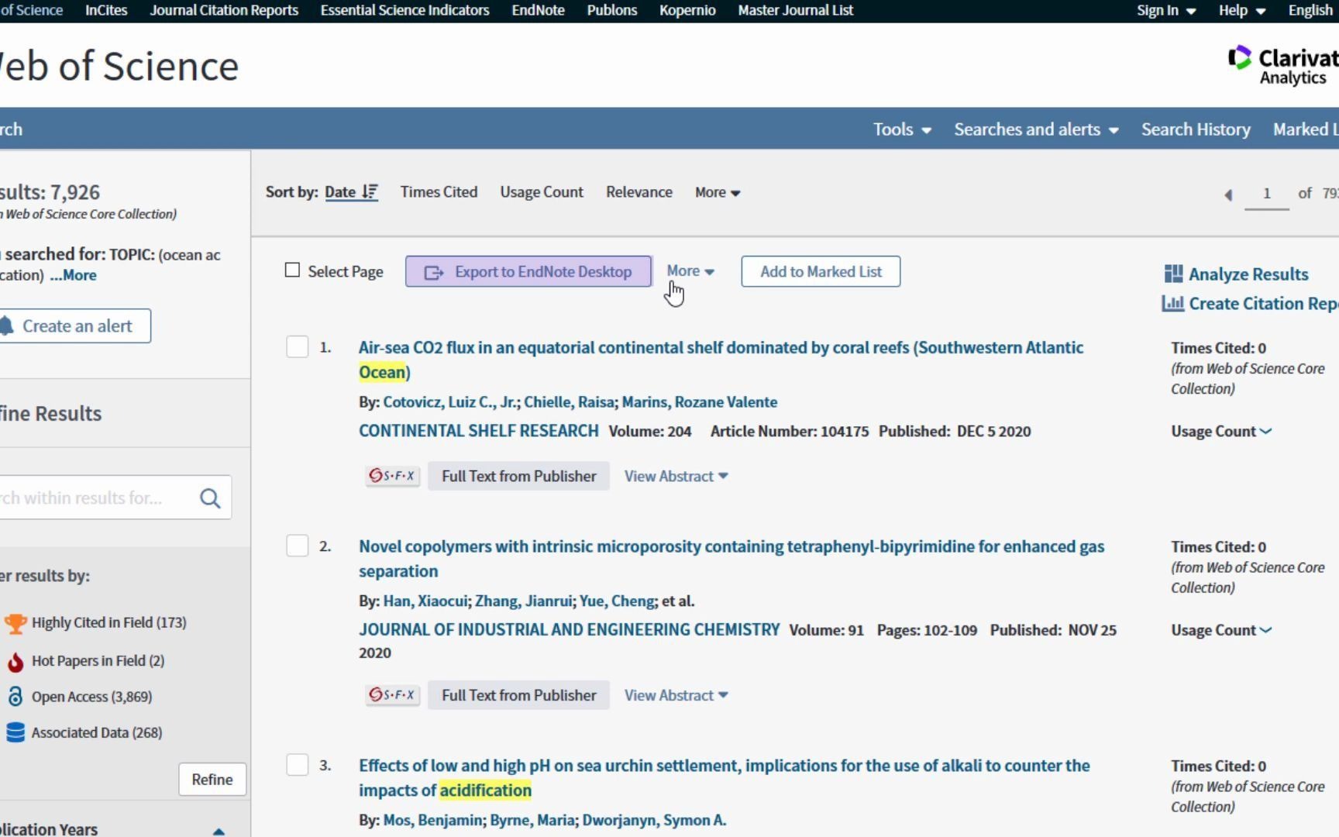Open JOURNAL OF INDUSTRIAL AND ENGINEERING CHEMISTRY link
The height and width of the screenshot is (837, 1339).
coord(569,630)
